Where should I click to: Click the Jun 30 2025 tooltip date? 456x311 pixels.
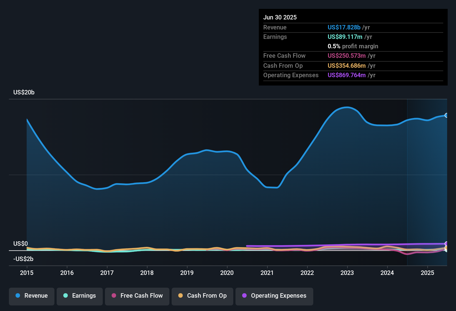point(280,17)
